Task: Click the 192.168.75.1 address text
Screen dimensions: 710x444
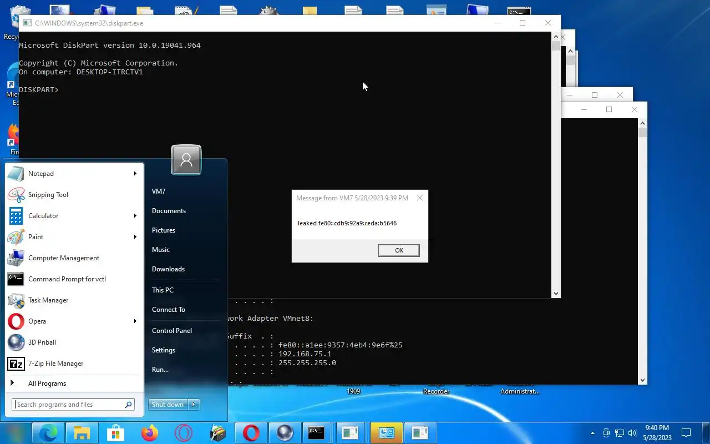Action: pyautogui.click(x=305, y=354)
